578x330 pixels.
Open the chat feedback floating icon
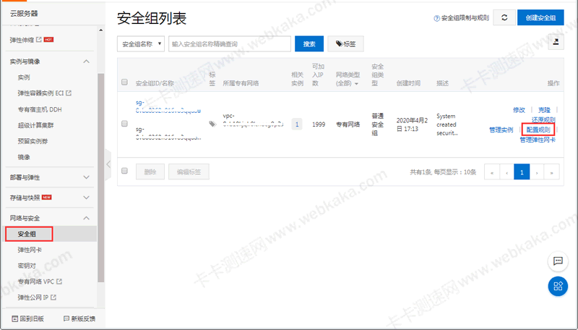click(x=558, y=261)
